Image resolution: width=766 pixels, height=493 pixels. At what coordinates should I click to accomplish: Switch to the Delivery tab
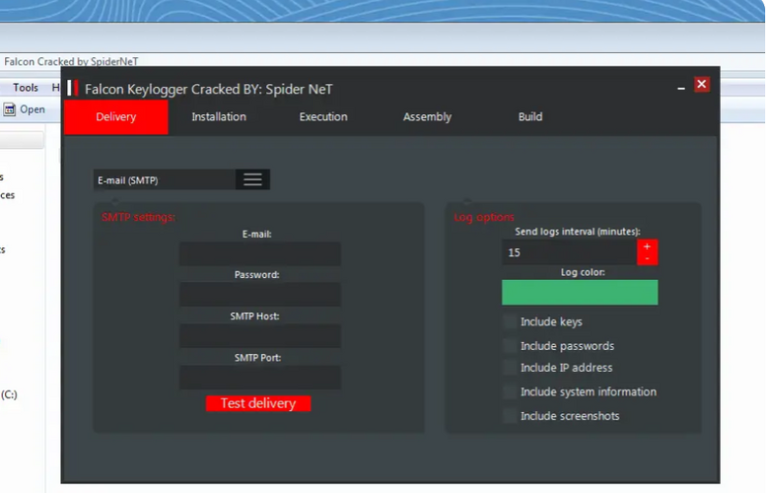(115, 116)
